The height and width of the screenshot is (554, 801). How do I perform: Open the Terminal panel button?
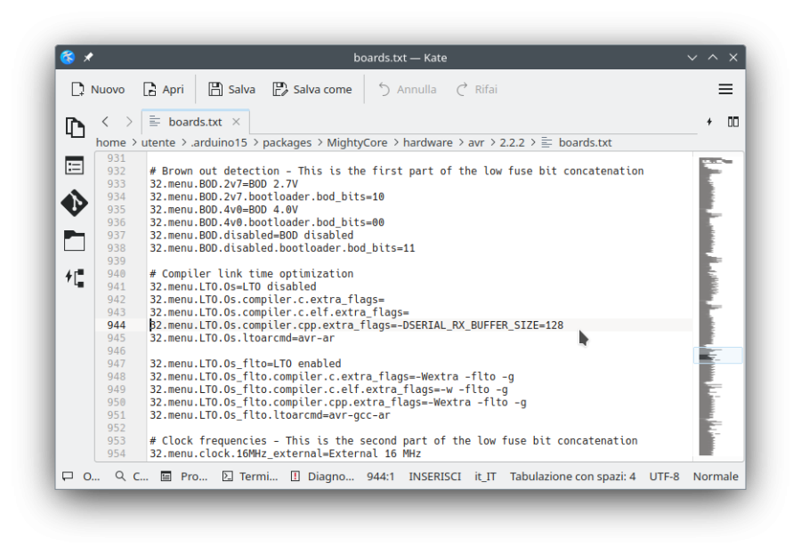click(x=250, y=477)
